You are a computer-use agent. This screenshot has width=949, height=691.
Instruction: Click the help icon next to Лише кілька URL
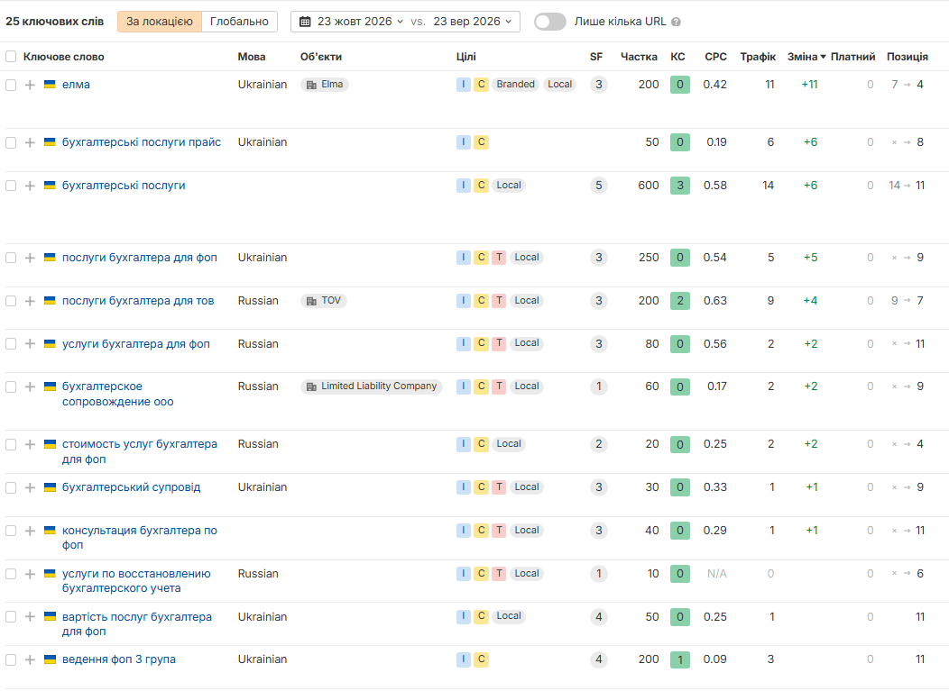pos(676,22)
